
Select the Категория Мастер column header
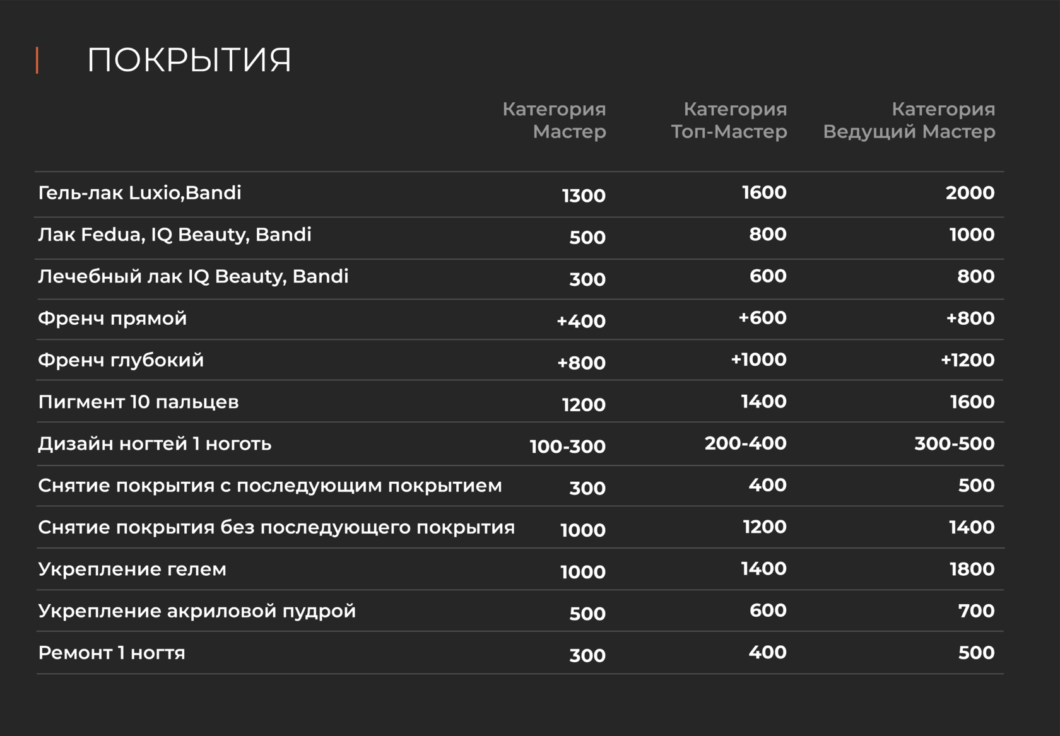[x=554, y=120]
